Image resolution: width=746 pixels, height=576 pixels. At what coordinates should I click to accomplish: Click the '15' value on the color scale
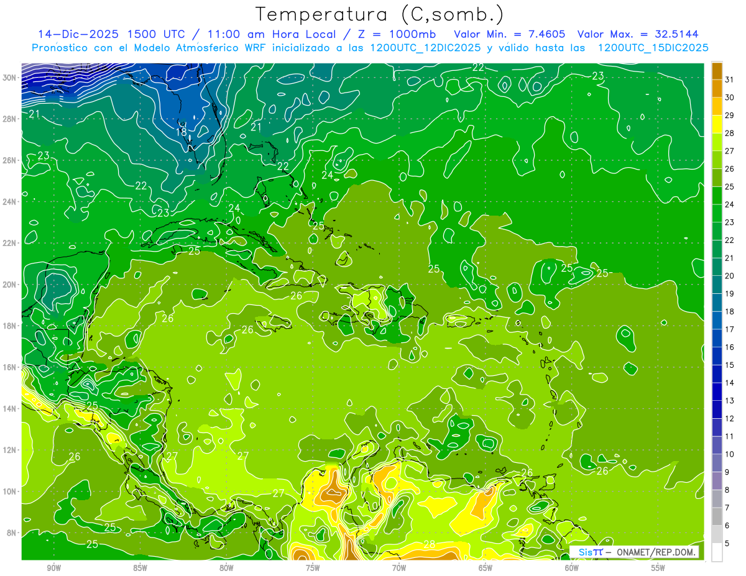[730, 365]
